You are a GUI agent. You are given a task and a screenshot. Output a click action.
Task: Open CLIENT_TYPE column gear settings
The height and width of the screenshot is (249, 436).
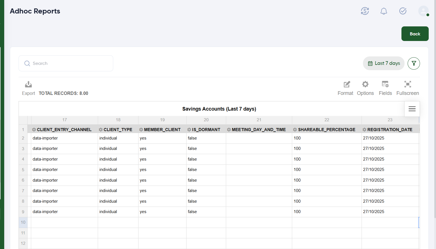point(101,130)
